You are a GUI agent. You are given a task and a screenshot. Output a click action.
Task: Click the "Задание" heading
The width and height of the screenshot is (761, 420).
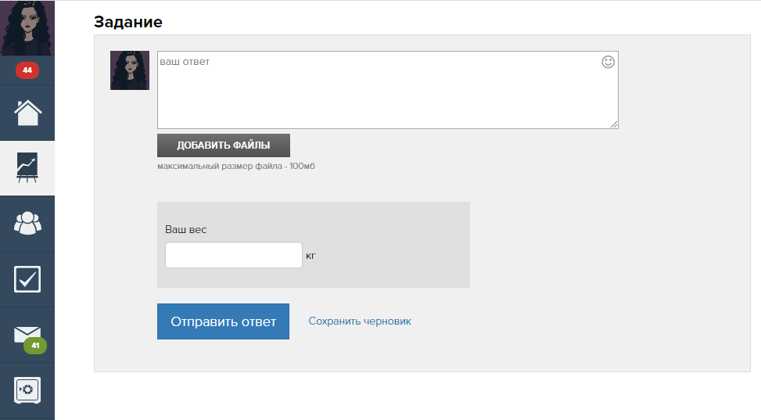click(128, 22)
